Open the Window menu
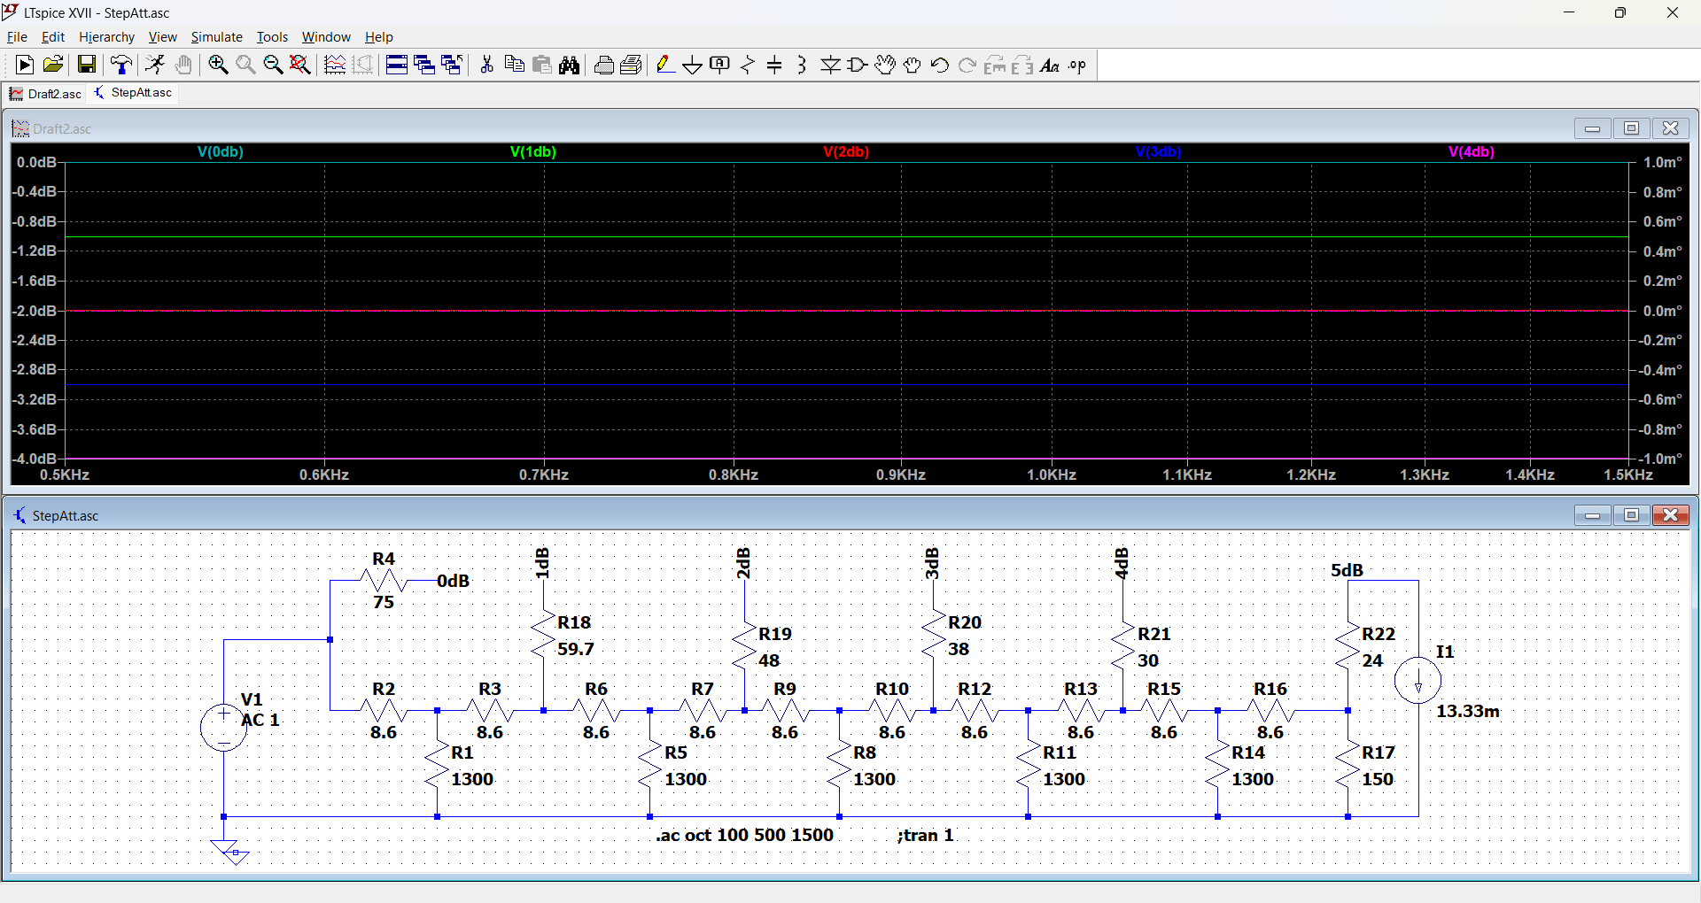 [x=326, y=37]
